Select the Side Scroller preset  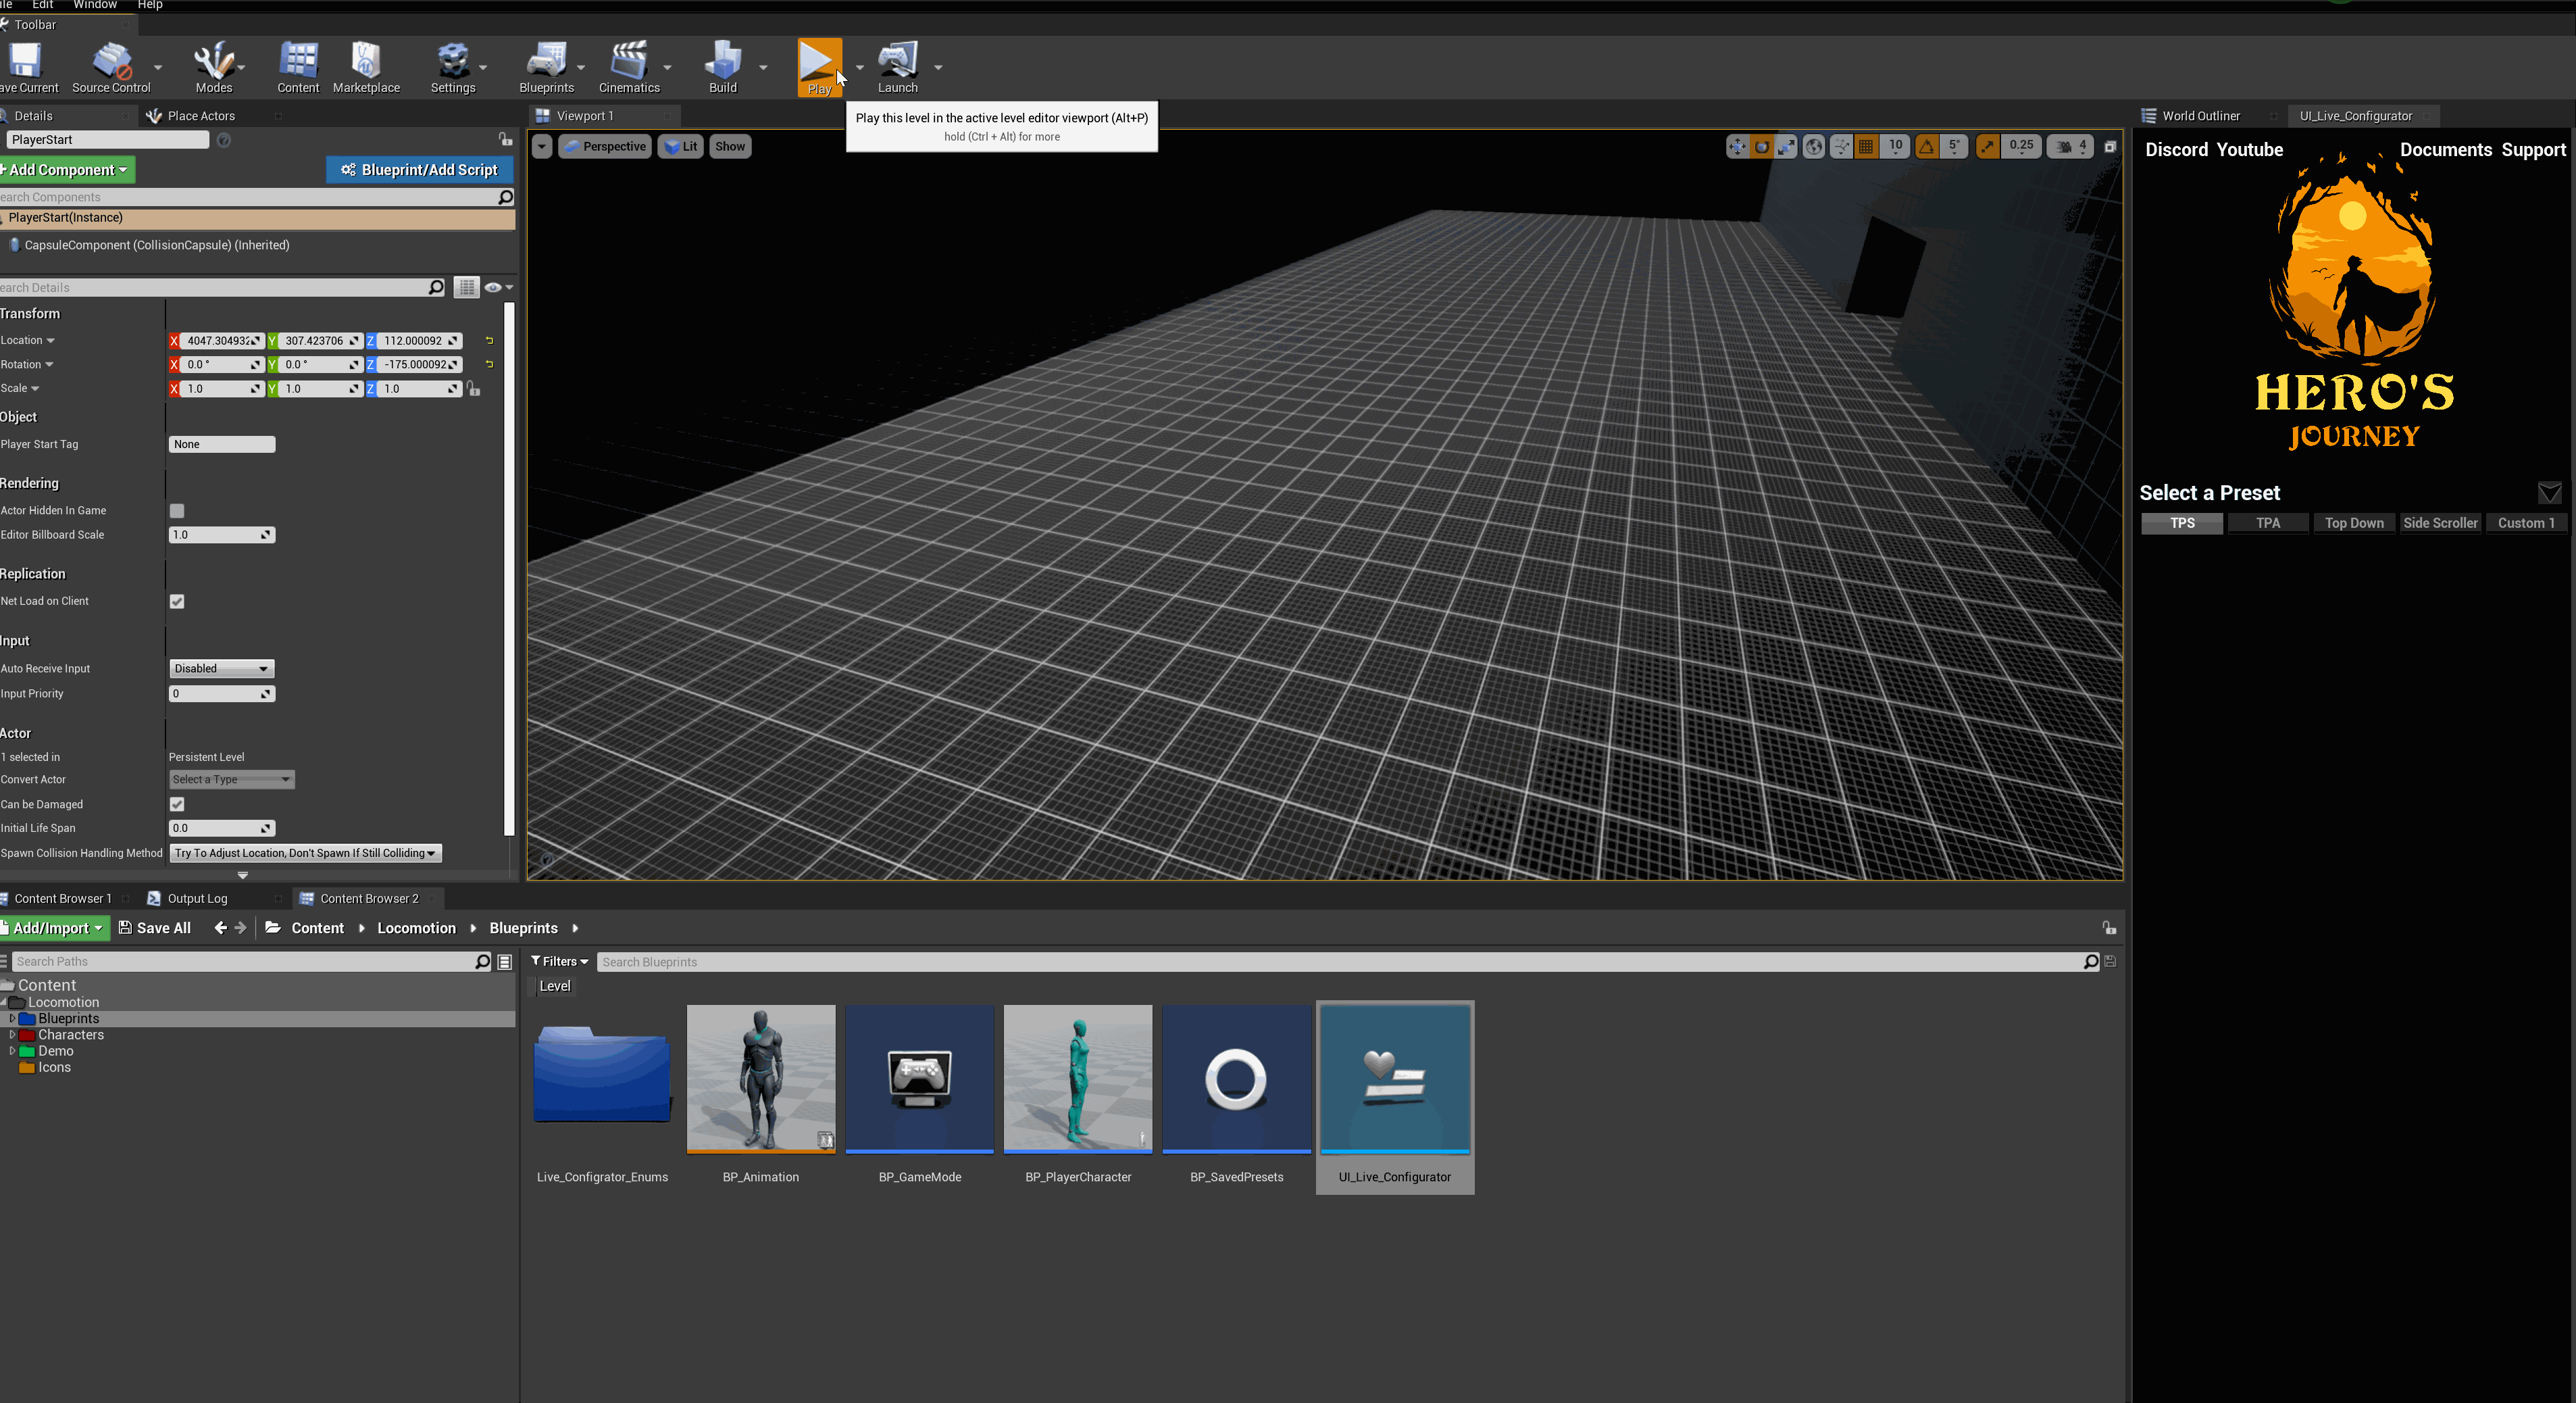click(x=2439, y=524)
